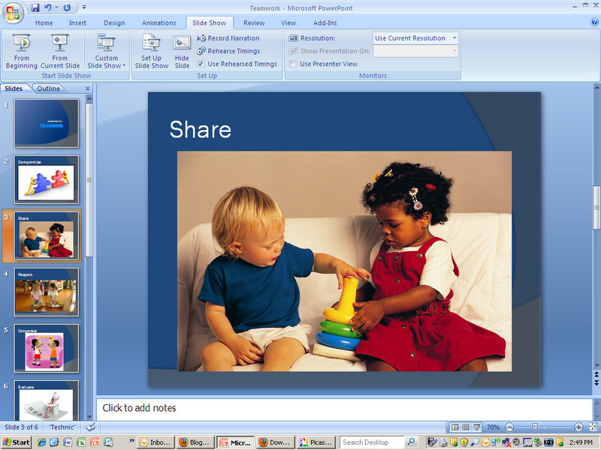Click the Technic theme name in status bar
Screen dimensions: 601x450
[x=62, y=427]
